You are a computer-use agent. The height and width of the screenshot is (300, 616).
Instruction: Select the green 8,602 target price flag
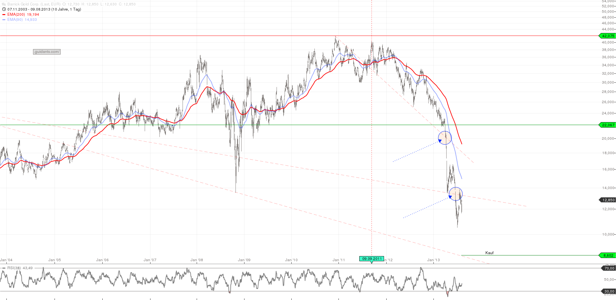click(x=608, y=255)
